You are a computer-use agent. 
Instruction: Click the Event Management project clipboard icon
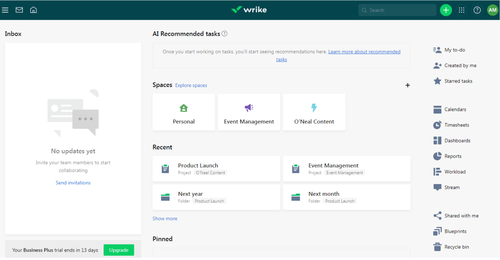pyautogui.click(x=296, y=169)
